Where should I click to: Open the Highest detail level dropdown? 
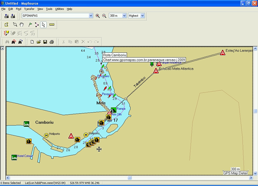point(142,16)
